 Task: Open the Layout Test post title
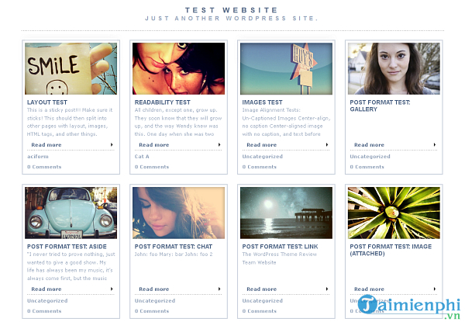coord(47,102)
